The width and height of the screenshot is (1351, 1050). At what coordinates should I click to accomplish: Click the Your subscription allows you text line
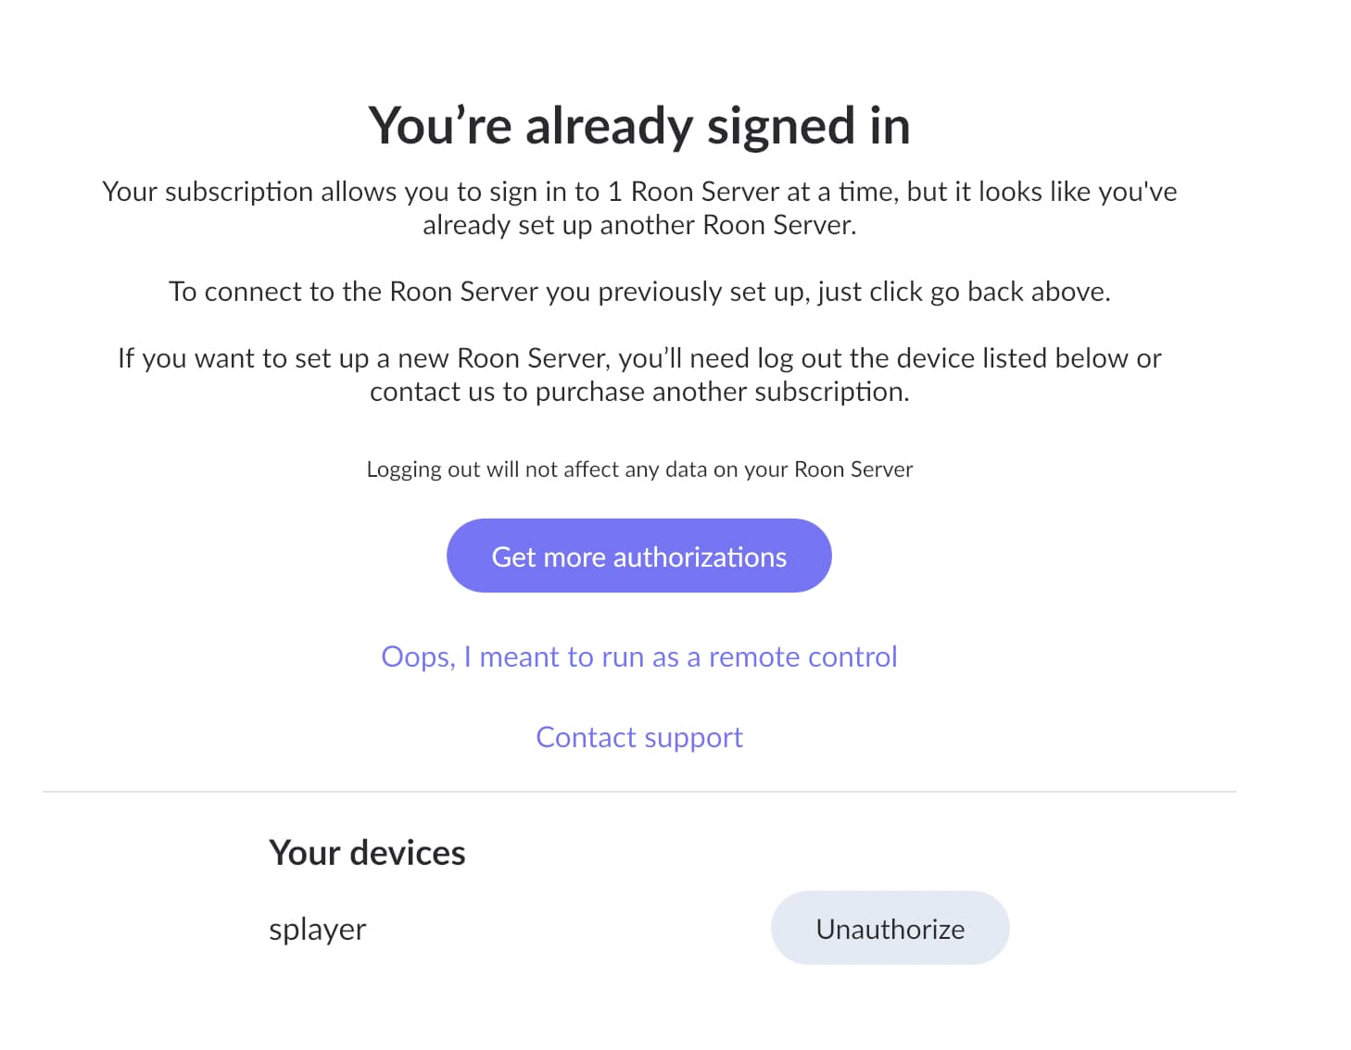pos(639,192)
